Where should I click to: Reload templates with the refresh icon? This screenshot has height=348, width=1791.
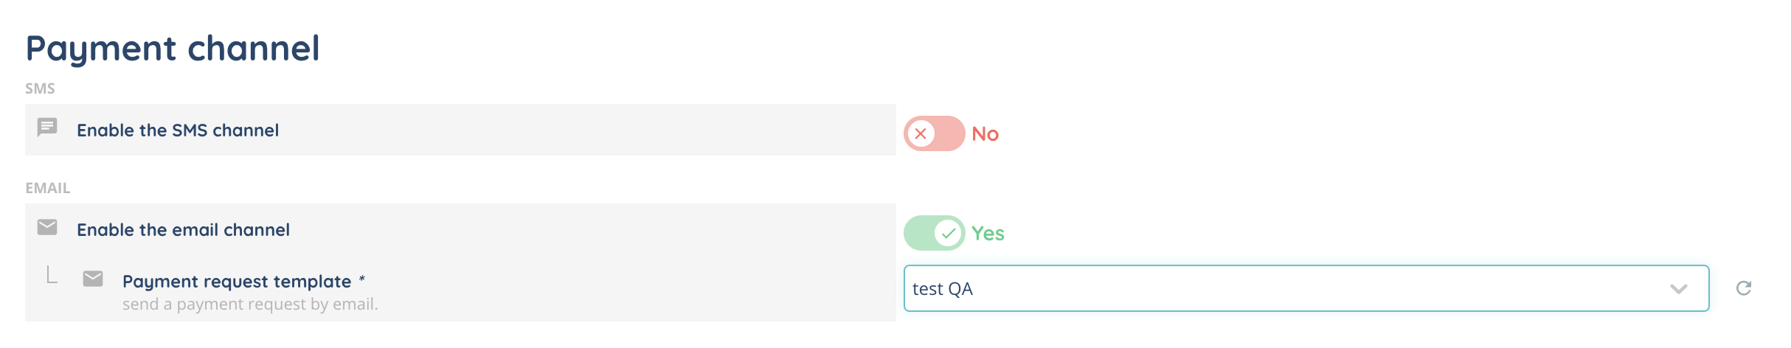1744,288
